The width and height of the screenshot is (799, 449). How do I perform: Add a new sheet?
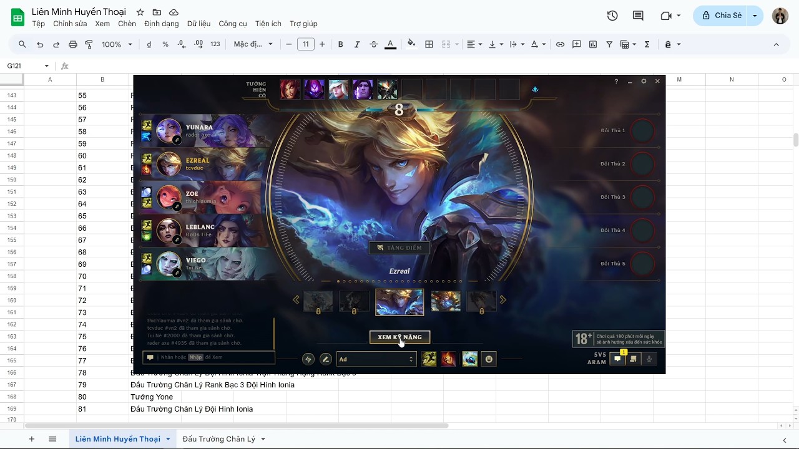point(31,439)
